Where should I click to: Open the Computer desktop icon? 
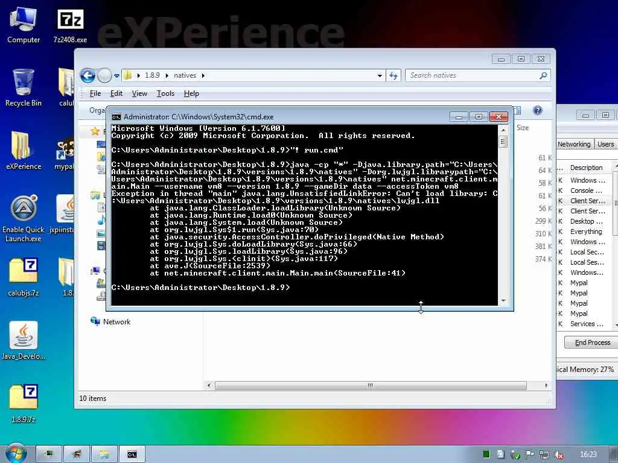click(24, 24)
